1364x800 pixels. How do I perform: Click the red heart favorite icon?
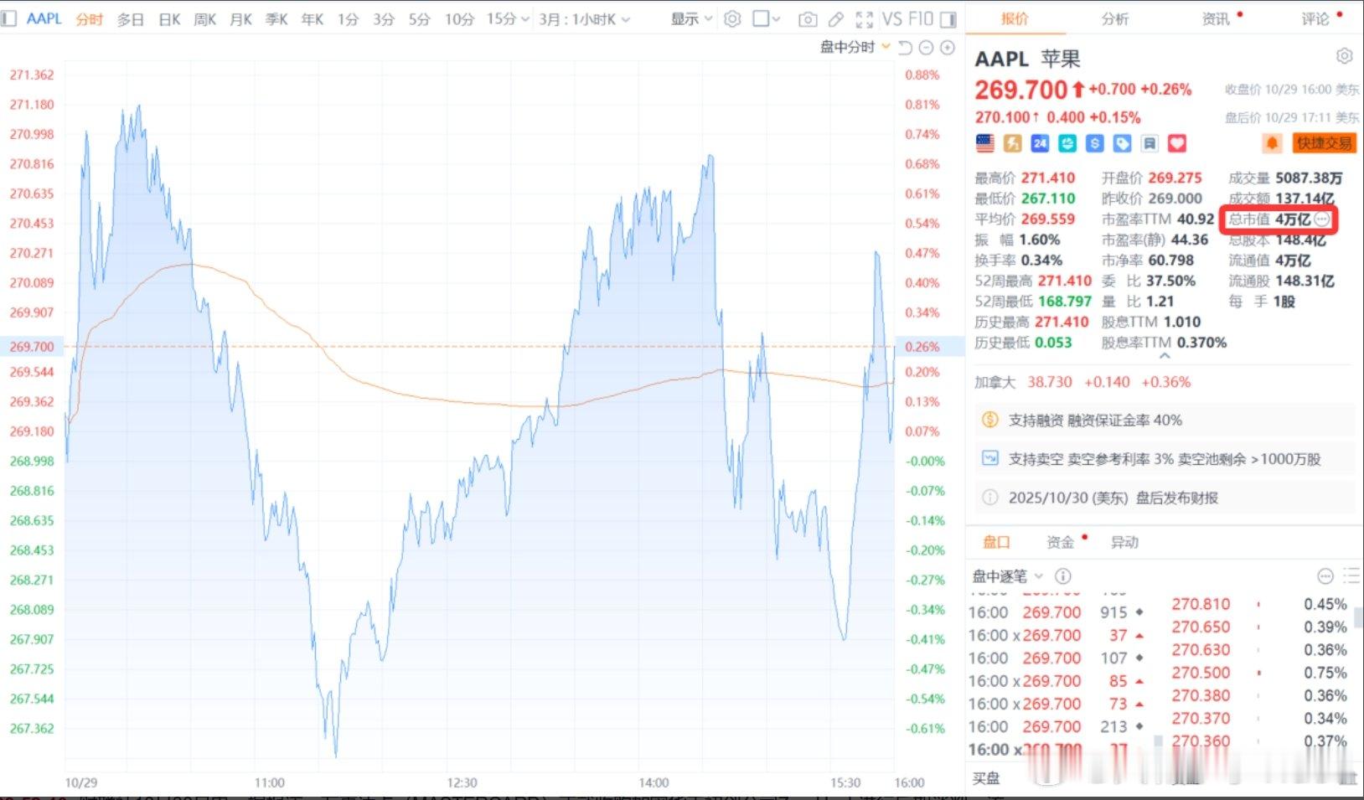pos(1177,143)
